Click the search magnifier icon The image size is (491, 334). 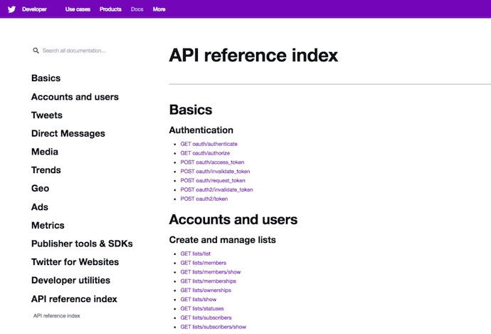click(x=36, y=51)
